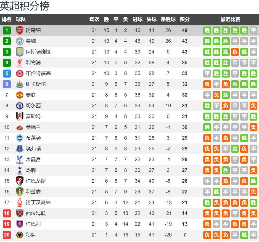Screen dimensions: 259x242
Task: Open the 纽卡斯尔 team link
Action: [36, 84]
